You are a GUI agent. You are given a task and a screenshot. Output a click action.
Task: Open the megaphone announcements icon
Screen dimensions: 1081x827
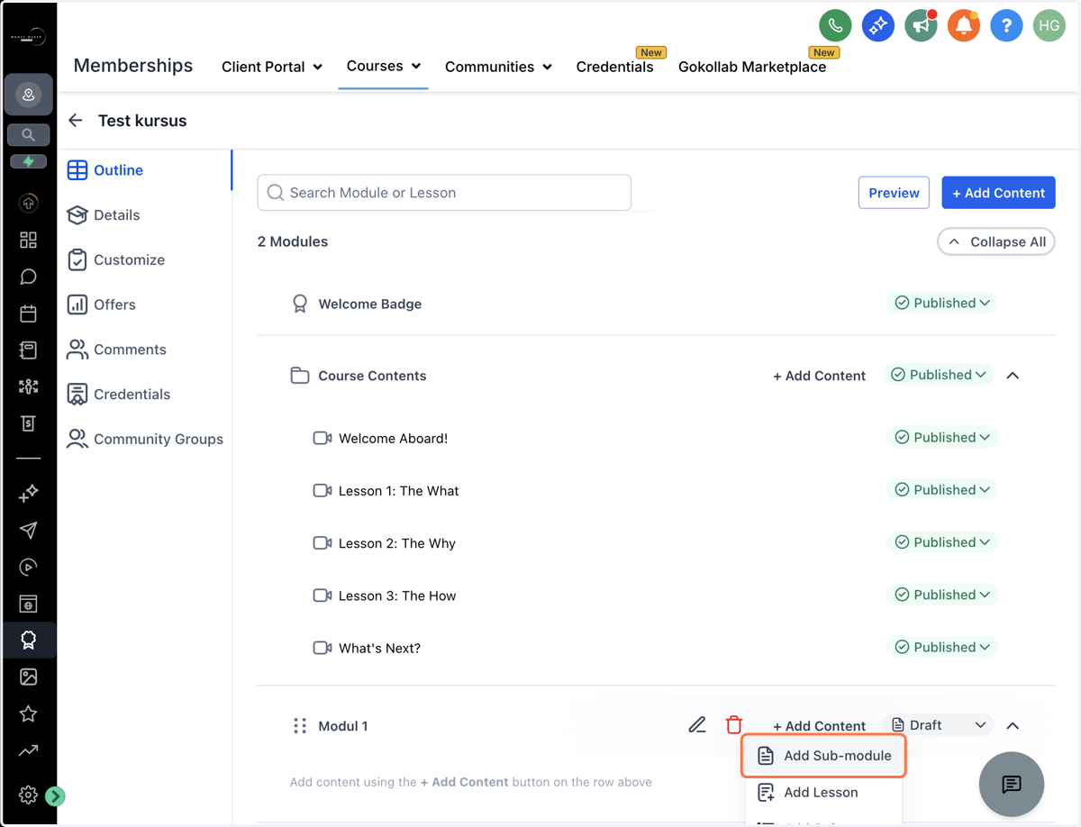921,26
